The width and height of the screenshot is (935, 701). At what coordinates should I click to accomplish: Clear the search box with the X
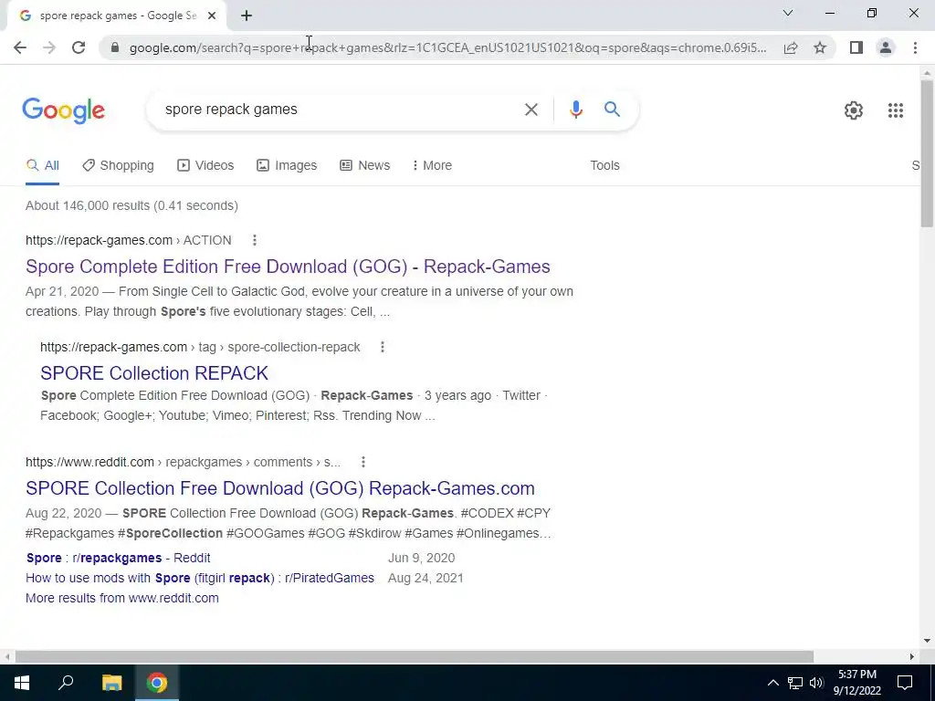pos(531,110)
